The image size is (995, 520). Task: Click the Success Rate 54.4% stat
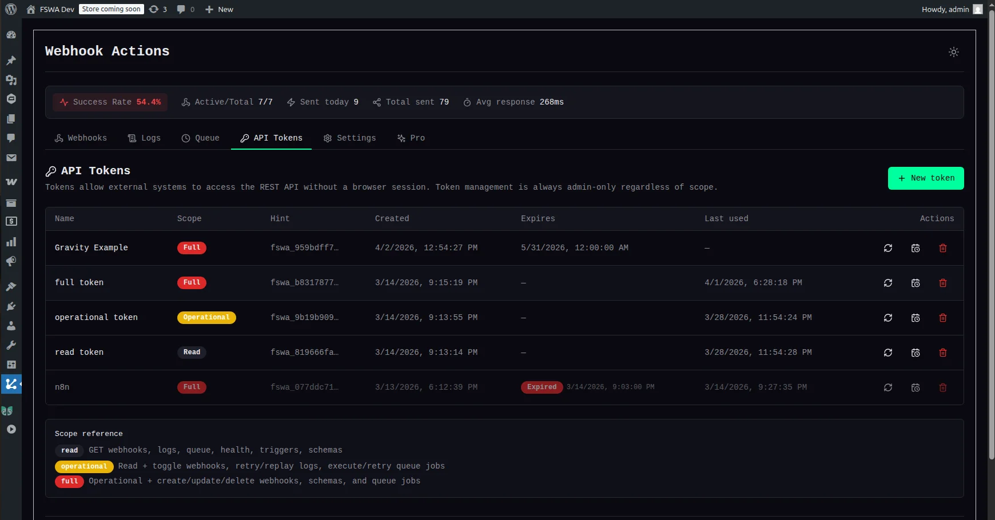pos(110,102)
